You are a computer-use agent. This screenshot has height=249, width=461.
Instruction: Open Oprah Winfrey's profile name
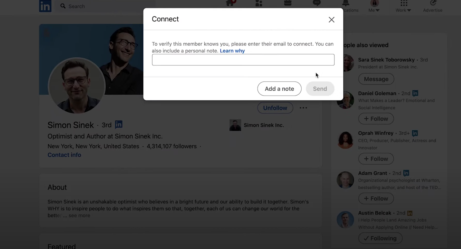376,133
